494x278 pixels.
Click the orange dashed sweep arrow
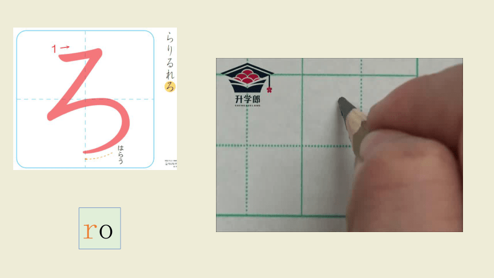pyautogui.click(x=98, y=156)
